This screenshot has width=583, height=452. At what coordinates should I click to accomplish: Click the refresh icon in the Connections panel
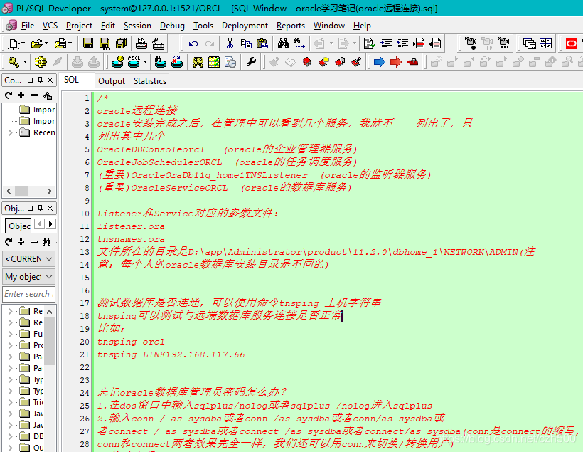coord(9,95)
